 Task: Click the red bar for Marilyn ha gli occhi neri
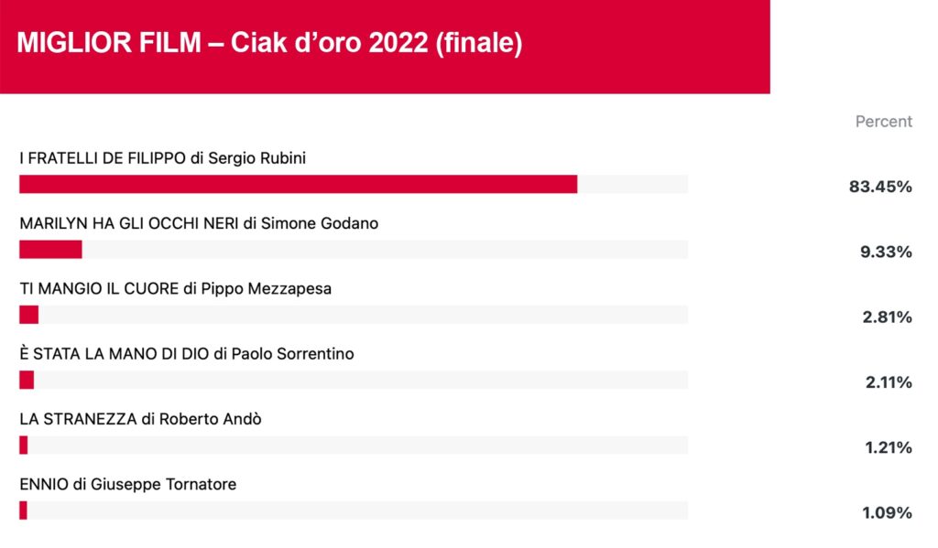[50, 249]
